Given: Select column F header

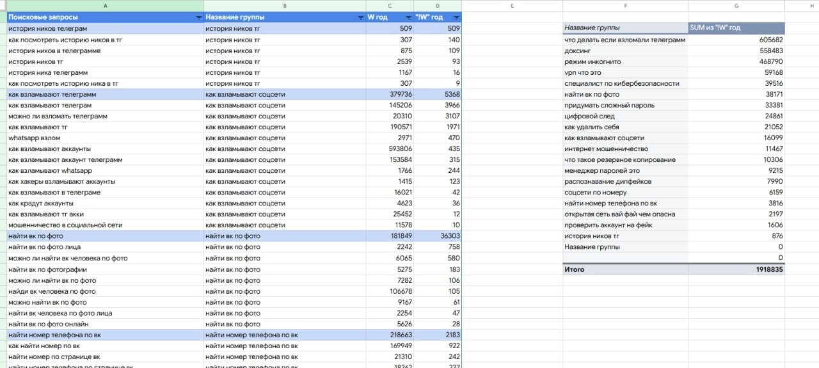Looking at the screenshot, I should 625,6.
